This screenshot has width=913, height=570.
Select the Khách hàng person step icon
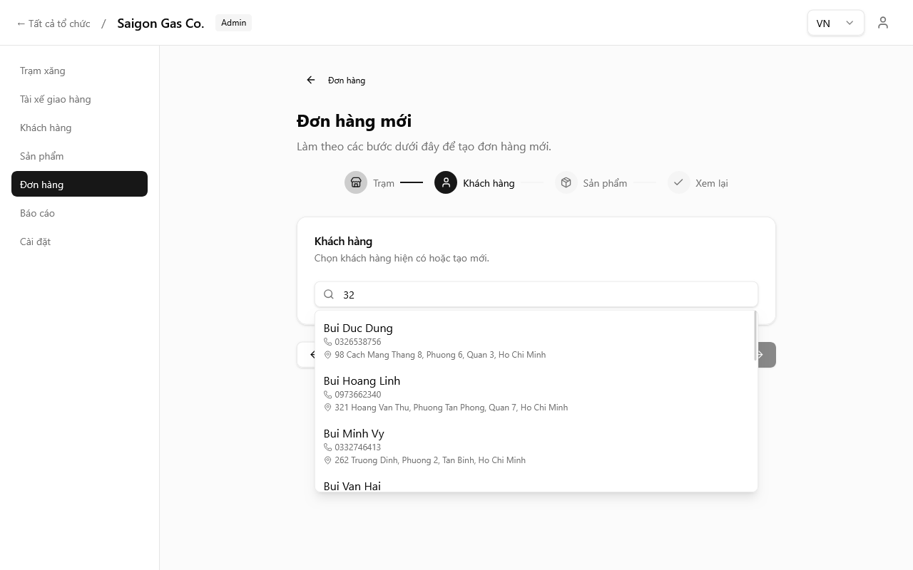click(x=446, y=182)
